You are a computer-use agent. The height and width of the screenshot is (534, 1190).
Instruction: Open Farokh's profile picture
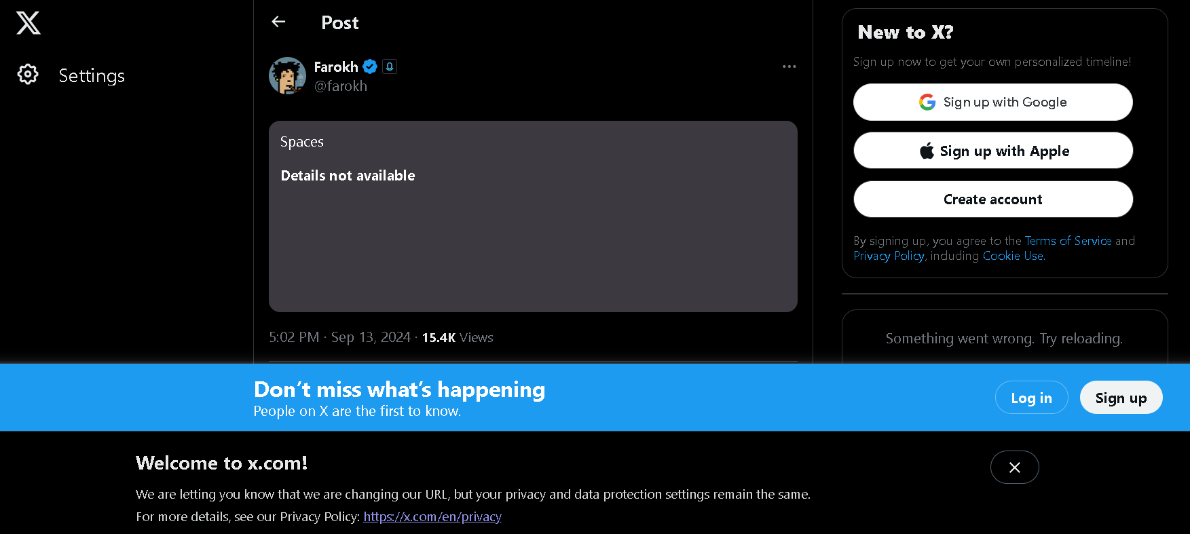pyautogui.click(x=287, y=75)
